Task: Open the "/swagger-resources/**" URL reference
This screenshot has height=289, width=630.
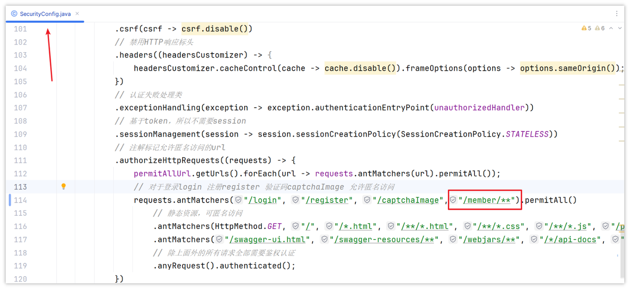Action: coord(385,239)
